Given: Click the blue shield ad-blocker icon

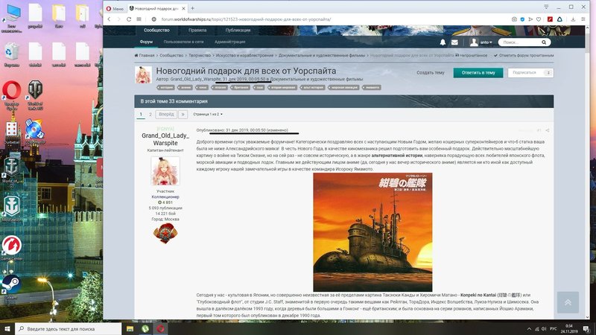Looking at the screenshot, I should click(522, 19).
